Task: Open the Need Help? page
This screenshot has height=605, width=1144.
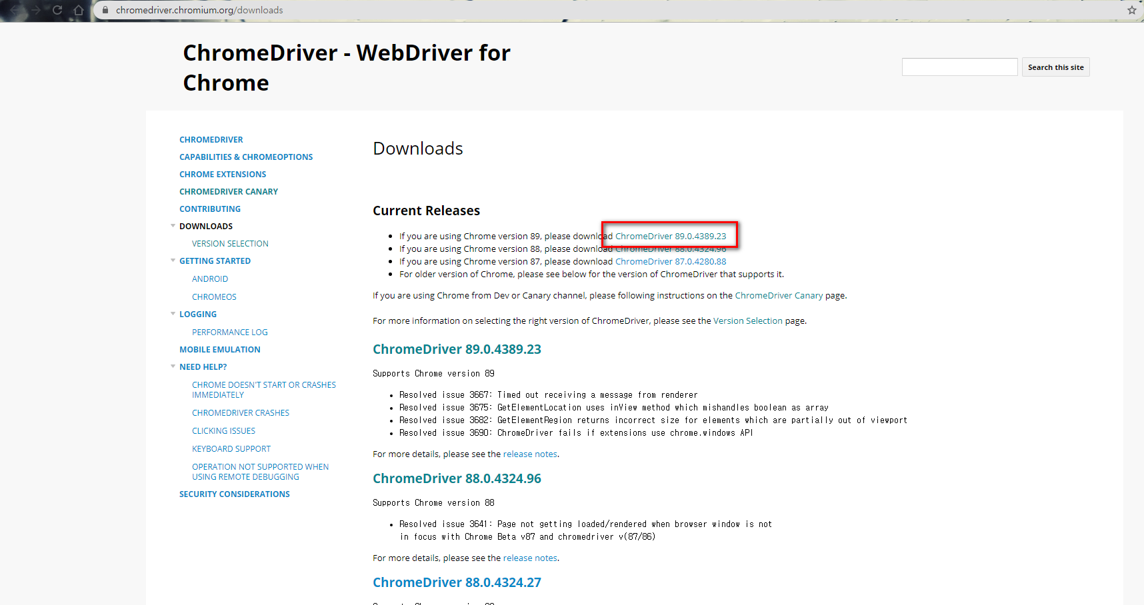Action: [x=203, y=366]
